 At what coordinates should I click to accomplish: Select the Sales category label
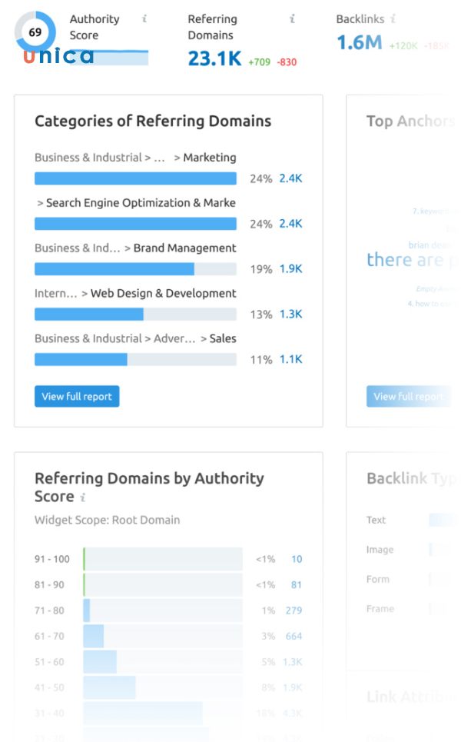click(x=223, y=338)
